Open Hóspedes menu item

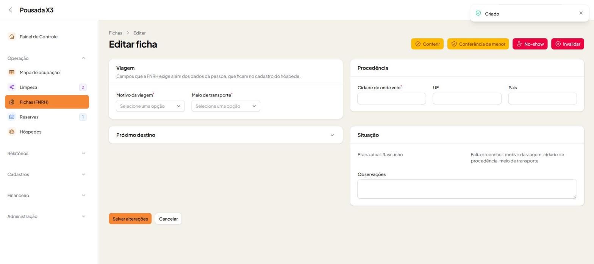(x=47, y=132)
